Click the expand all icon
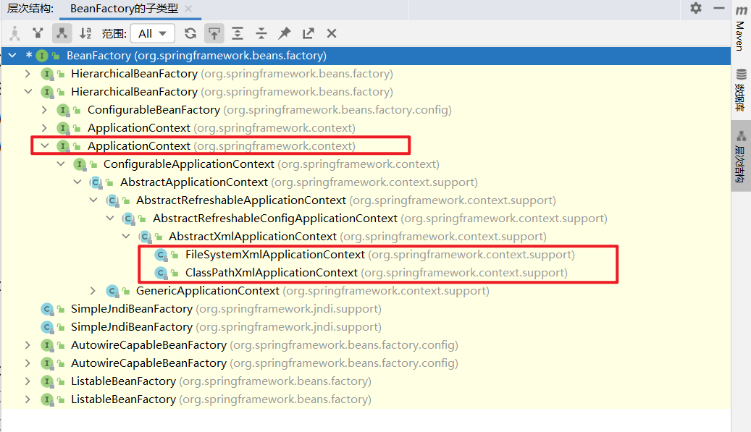 (238, 33)
